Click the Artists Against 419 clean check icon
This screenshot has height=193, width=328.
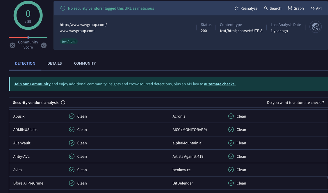[x=231, y=156]
